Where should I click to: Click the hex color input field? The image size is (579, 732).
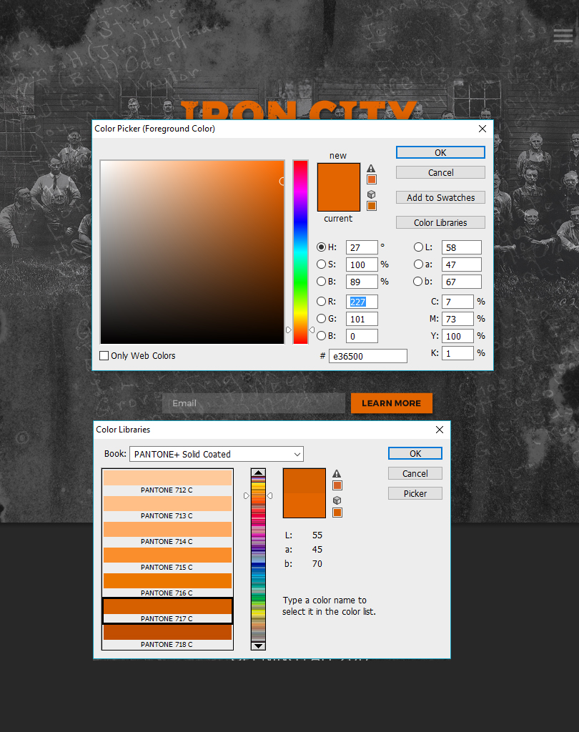coord(367,356)
